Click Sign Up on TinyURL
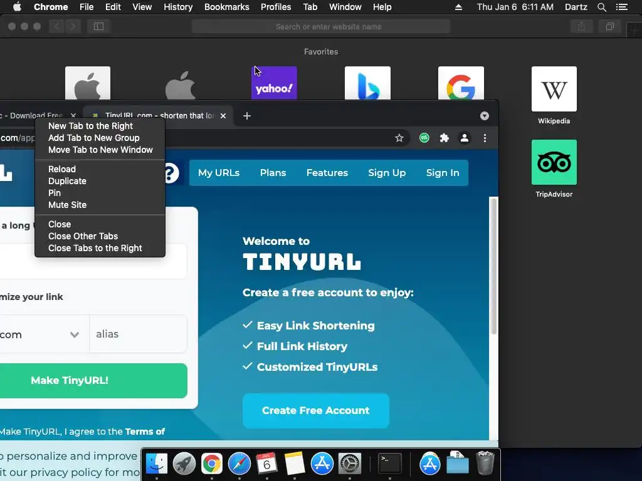This screenshot has height=481, width=642. coord(387,173)
